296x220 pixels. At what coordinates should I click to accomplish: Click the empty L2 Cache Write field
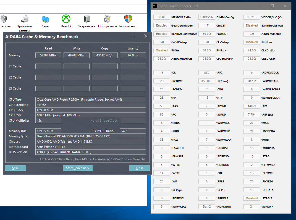pos(77,77)
